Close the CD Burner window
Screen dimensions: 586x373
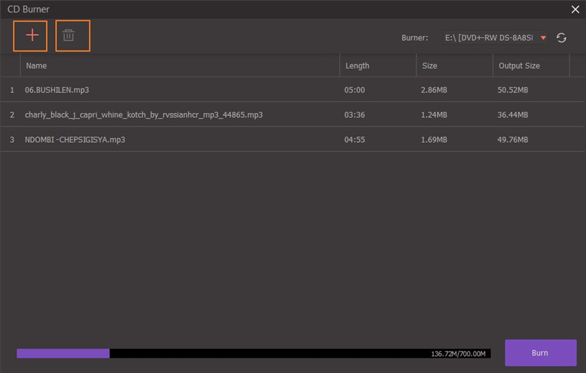click(x=575, y=9)
